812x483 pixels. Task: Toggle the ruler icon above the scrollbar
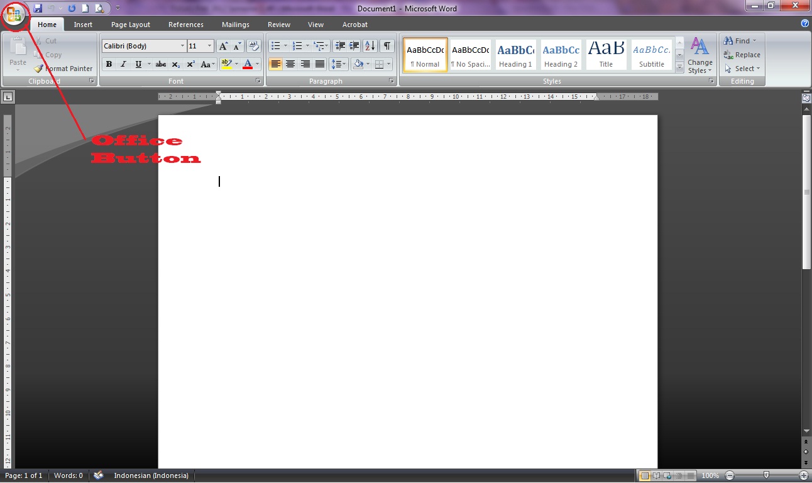click(806, 98)
